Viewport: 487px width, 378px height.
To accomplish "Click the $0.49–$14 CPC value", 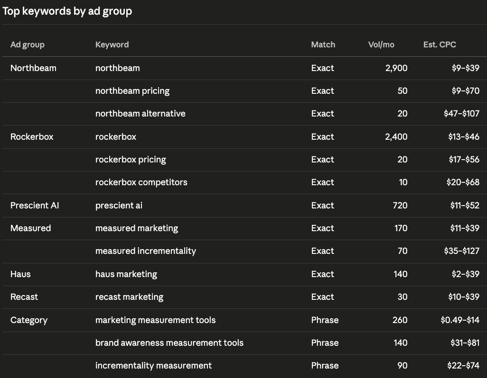I will pos(460,320).
